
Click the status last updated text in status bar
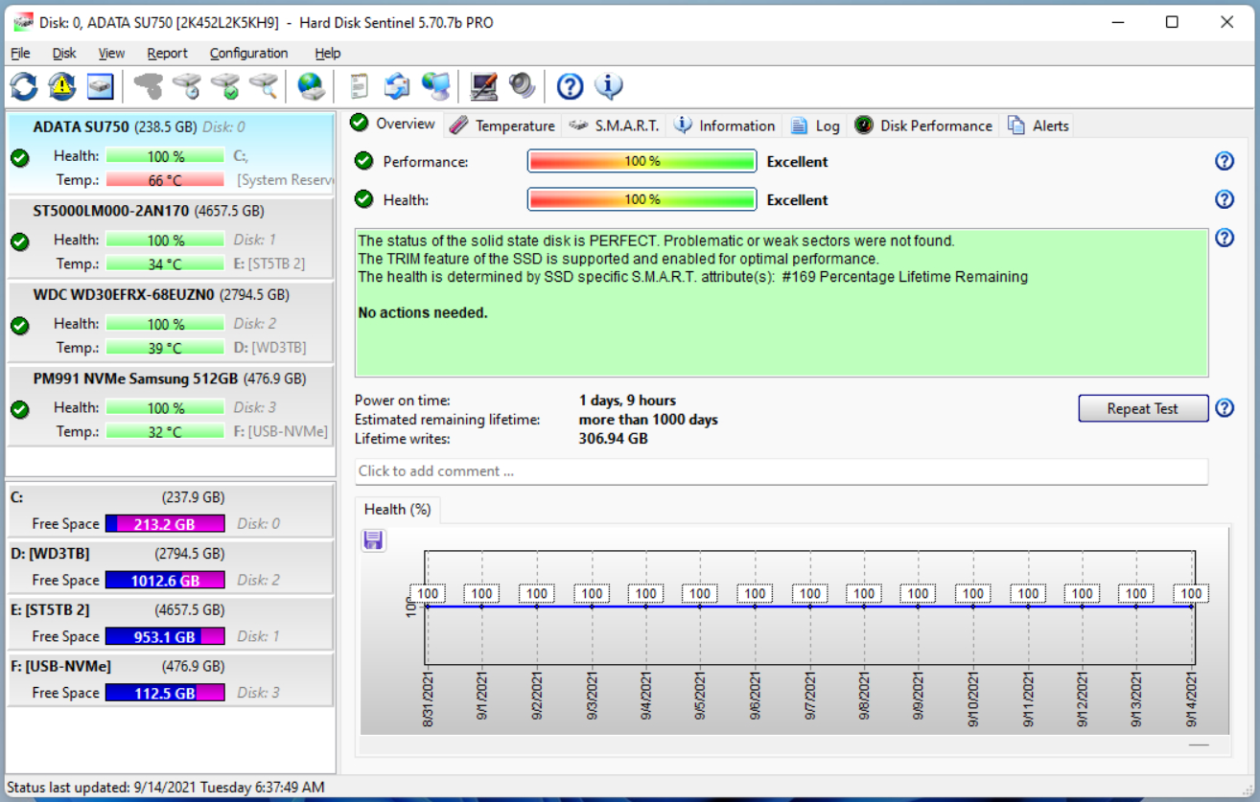point(166,788)
